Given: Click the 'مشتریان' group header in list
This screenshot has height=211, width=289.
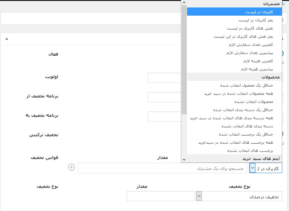Looking at the screenshot, I should [x=234, y=4].
